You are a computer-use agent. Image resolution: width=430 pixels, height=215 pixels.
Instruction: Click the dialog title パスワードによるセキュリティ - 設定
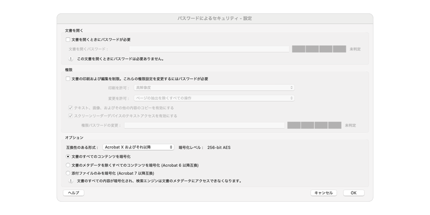215,18
